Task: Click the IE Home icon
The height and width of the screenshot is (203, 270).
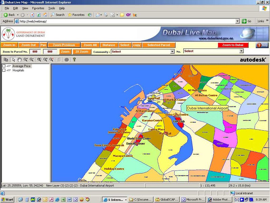Action: click(x=45, y=15)
